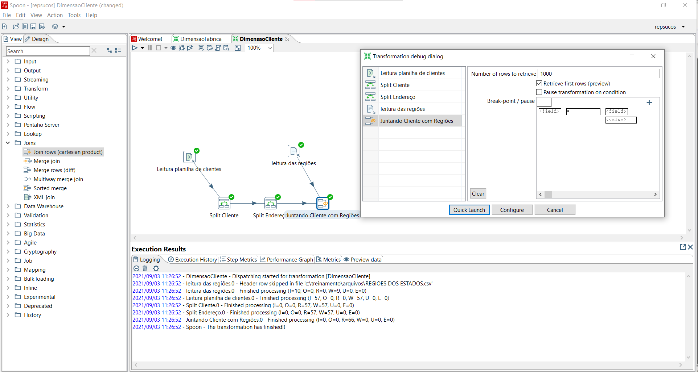Click the Clear button

478,194
